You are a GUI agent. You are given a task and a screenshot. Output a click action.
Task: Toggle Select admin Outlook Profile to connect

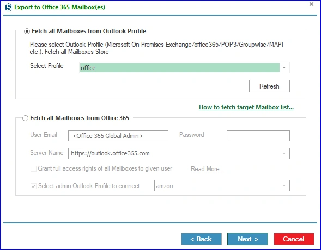click(x=33, y=186)
